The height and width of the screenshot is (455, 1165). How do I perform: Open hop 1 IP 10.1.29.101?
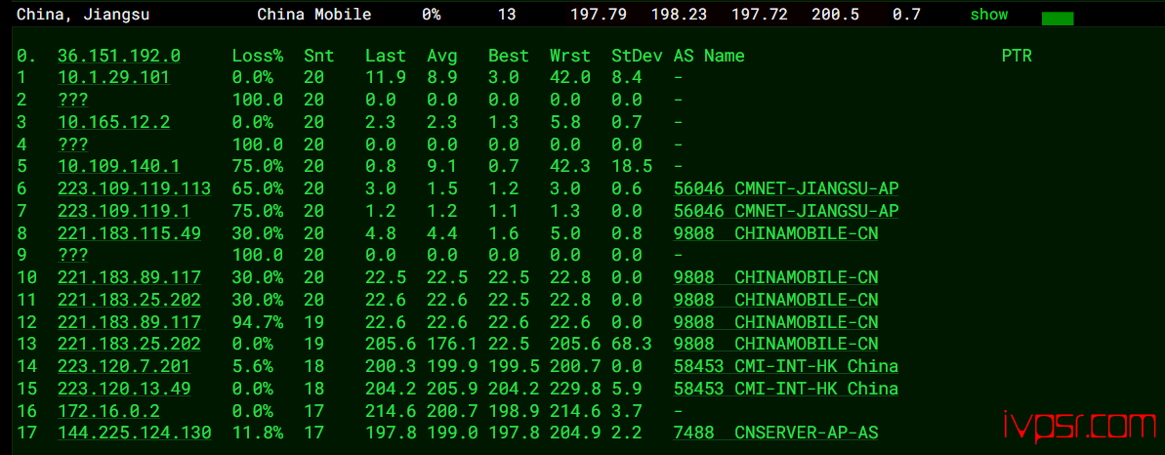[x=113, y=78]
